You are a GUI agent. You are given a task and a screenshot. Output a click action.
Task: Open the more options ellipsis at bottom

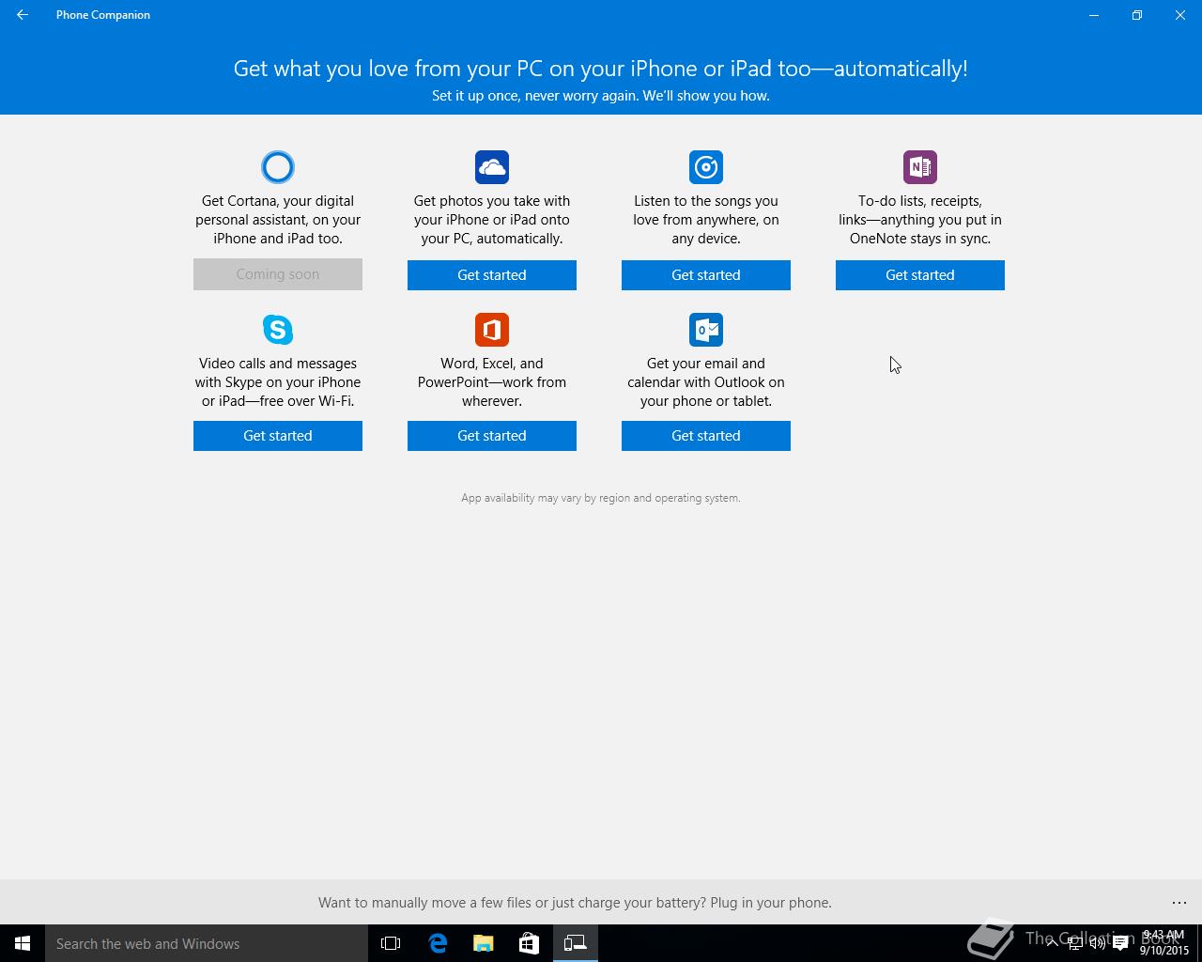[x=1179, y=903]
